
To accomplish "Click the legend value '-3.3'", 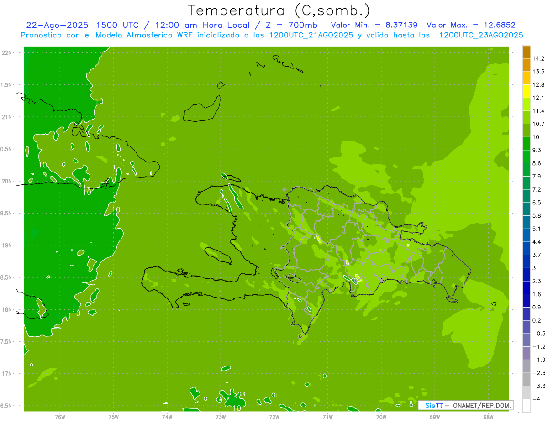I will tap(538, 386).
